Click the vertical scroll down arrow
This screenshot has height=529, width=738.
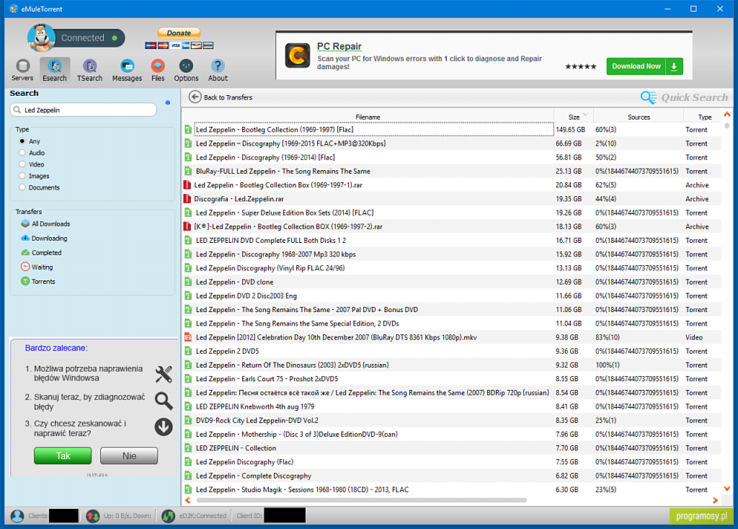727,489
